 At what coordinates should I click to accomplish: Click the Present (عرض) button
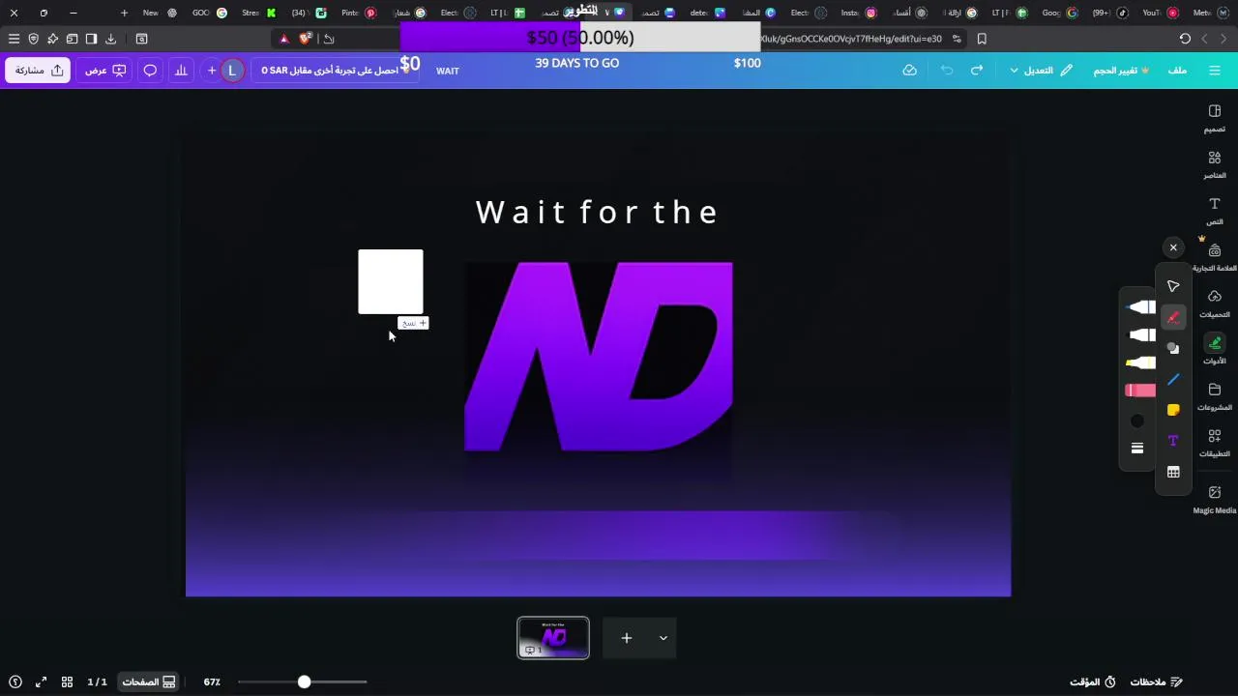pyautogui.click(x=105, y=71)
